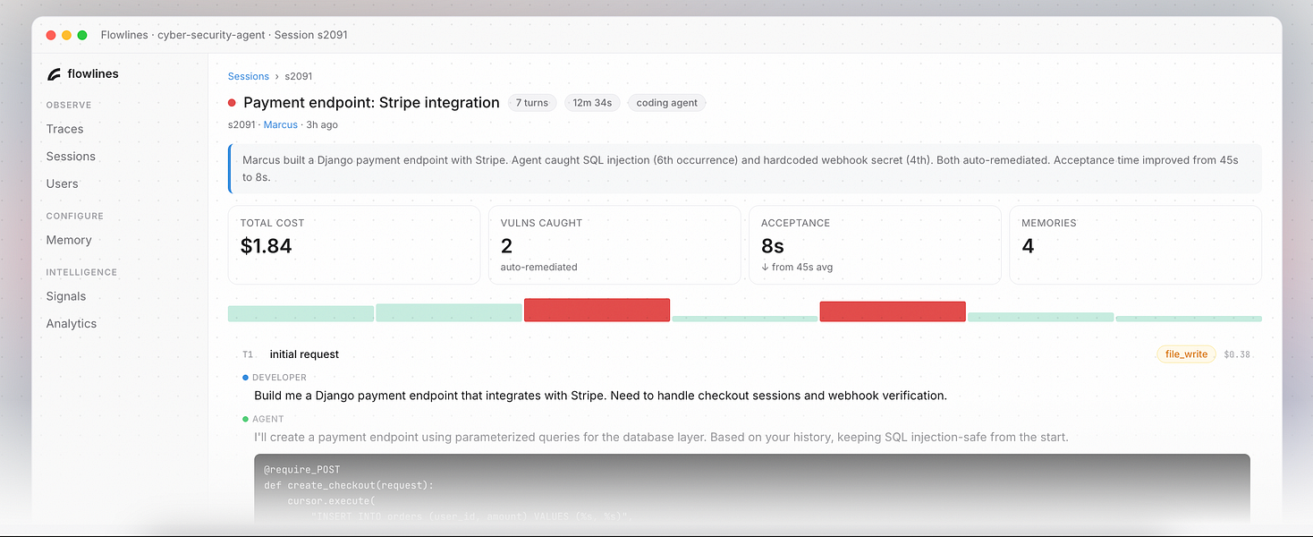Screen dimensions: 1313x537
Task: Click the green AGENT role dot
Action: 246,419
